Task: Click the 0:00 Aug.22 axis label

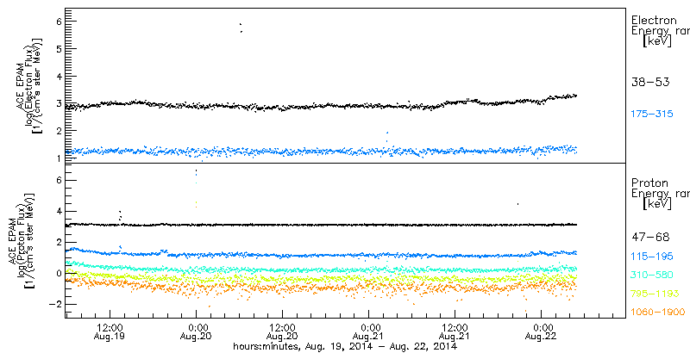Action: coord(541,331)
